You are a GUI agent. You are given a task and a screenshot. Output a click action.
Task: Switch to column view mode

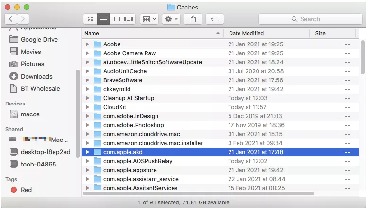click(115, 19)
